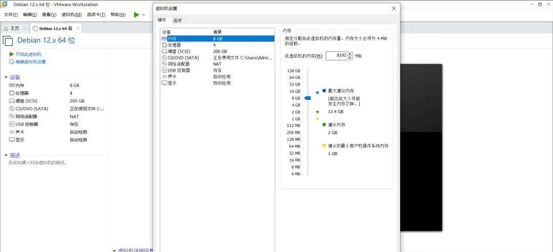Click the blue maximum recommended memory marker

tap(317, 92)
